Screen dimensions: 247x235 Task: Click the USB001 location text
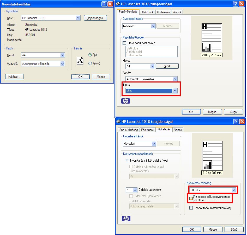[x=30, y=35]
